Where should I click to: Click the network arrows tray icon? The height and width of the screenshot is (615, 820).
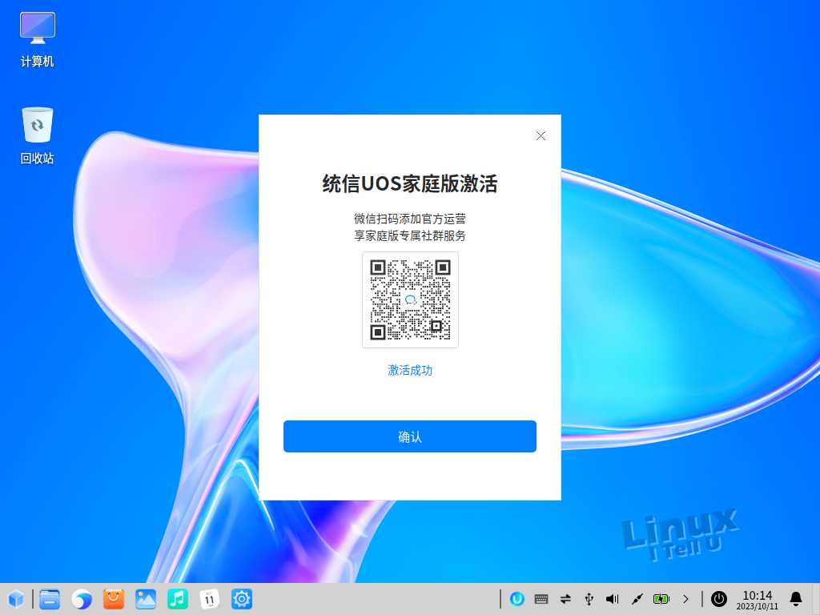(565, 599)
